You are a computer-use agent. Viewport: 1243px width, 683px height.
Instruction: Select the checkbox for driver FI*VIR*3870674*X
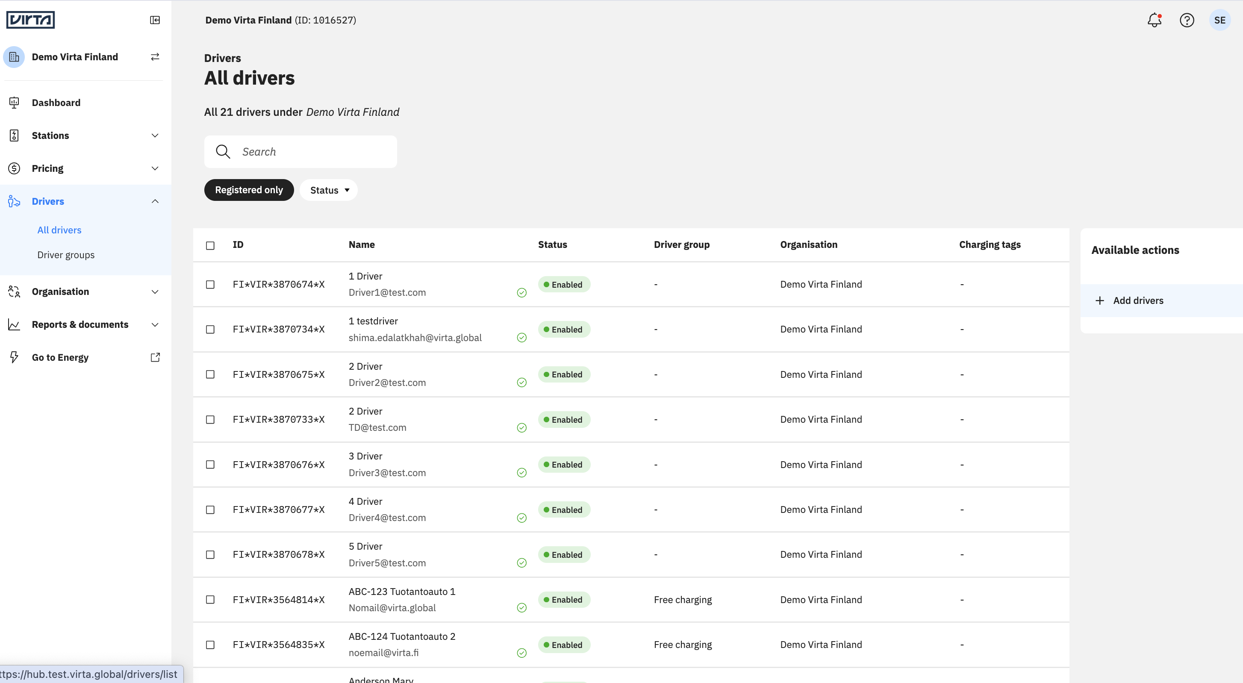click(210, 285)
